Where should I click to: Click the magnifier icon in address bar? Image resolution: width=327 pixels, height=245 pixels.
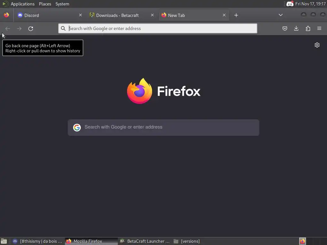point(63,28)
